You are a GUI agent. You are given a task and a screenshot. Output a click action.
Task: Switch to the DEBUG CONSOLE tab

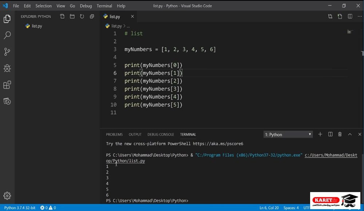click(161, 134)
